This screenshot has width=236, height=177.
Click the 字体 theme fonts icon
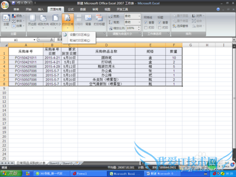tap(14, 21)
